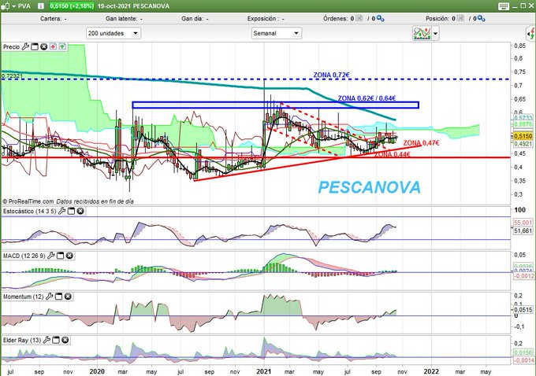
Task: Click the list icon next to Posición 0
Action: pos(460,18)
